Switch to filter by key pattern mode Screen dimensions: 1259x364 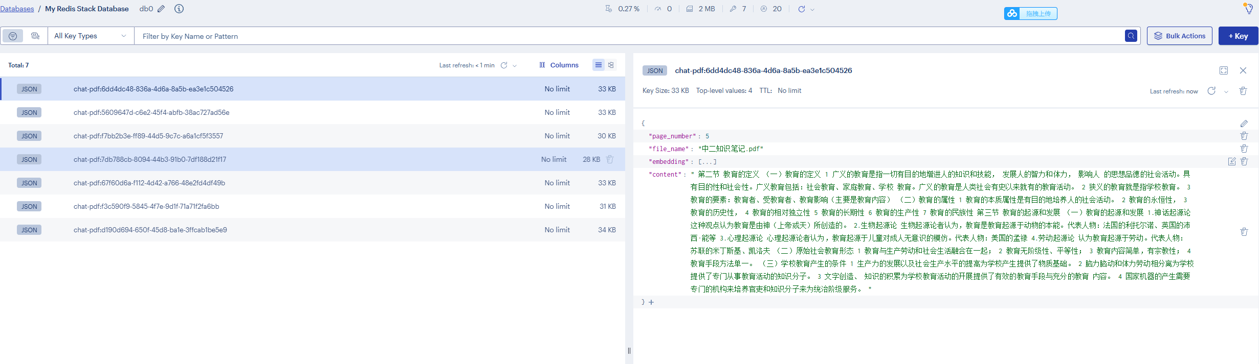(13, 36)
